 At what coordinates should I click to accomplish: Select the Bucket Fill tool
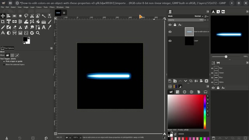pyautogui.click(x=38, y=21)
